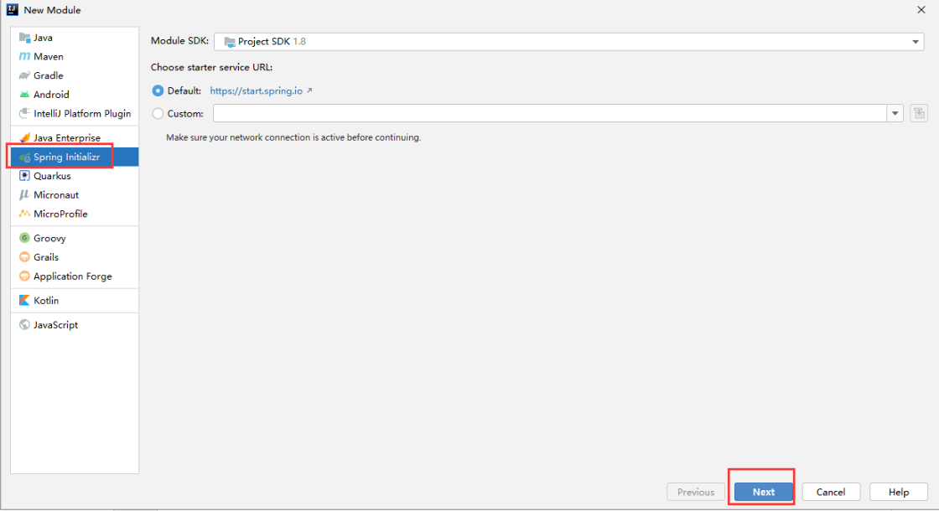Select the Groovy entry

(75, 238)
